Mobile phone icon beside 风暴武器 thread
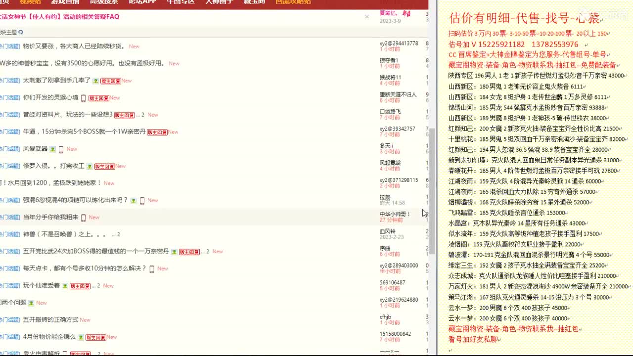This screenshot has width=633, height=356. tap(61, 149)
